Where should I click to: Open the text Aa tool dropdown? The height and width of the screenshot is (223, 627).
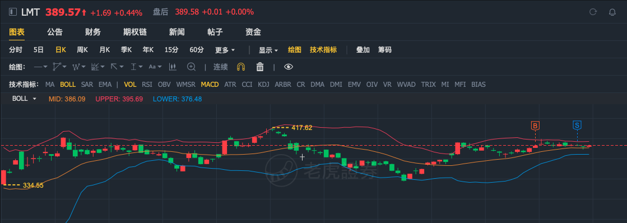pyautogui.click(x=155, y=67)
